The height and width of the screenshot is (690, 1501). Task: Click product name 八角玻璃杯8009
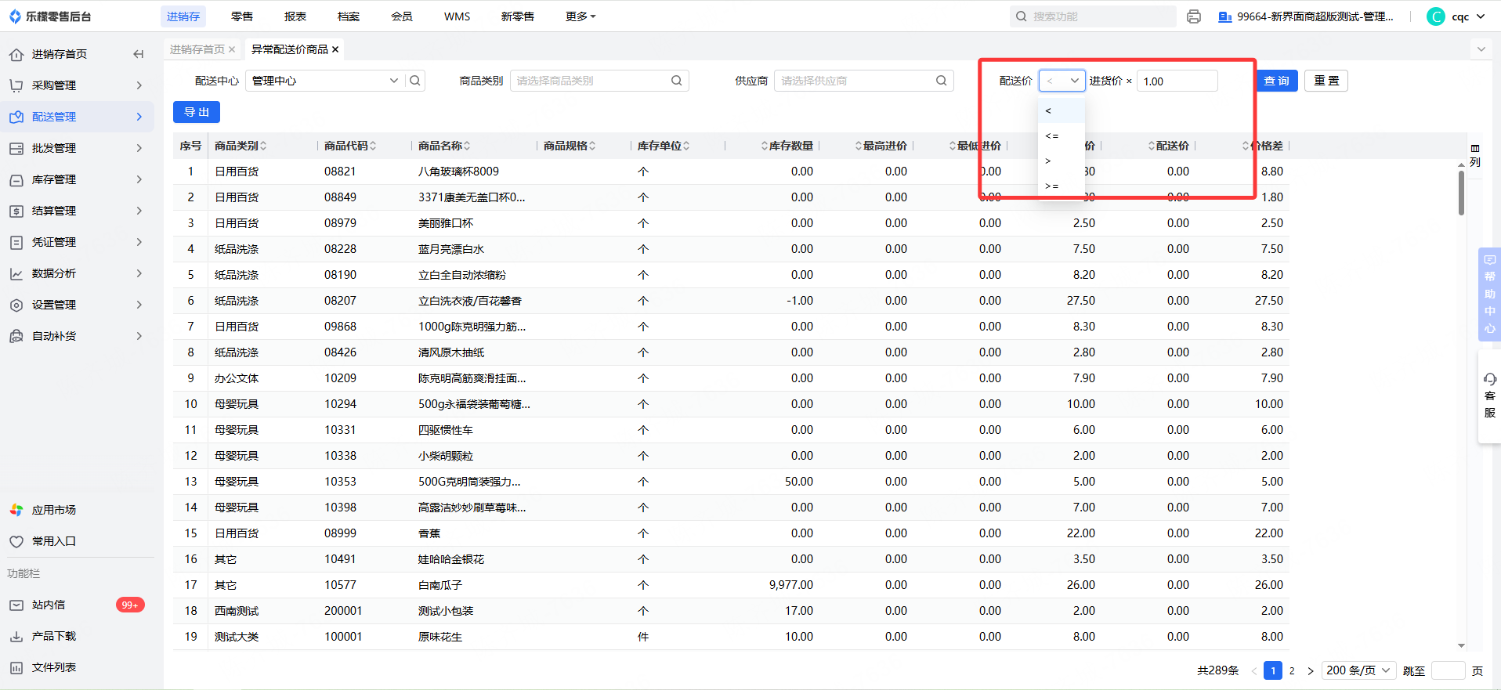pyautogui.click(x=458, y=172)
